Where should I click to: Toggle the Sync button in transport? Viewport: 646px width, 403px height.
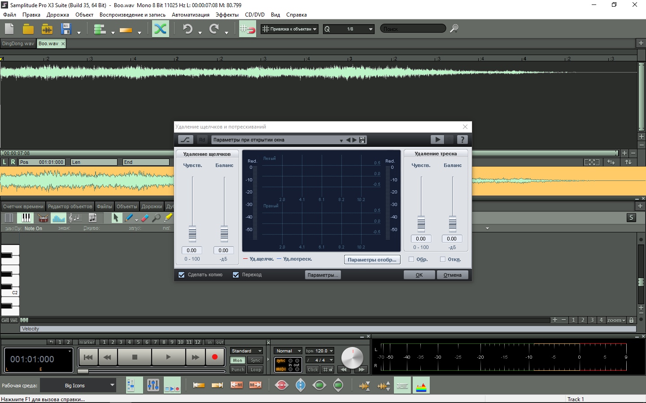(x=256, y=360)
